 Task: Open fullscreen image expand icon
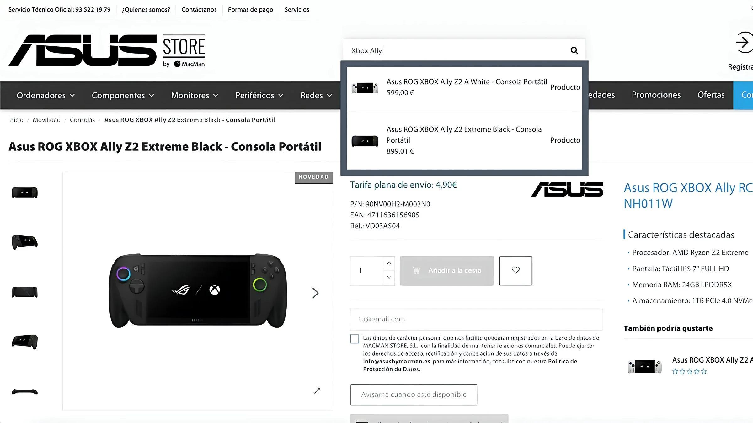(317, 391)
